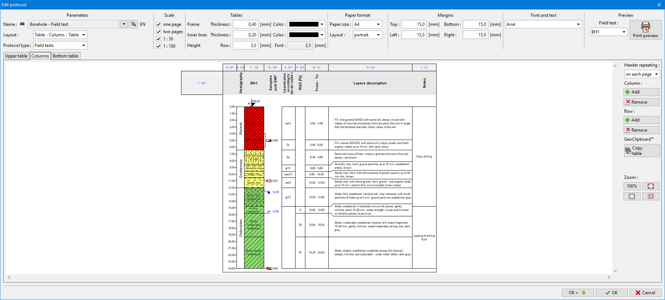Click the horizontal scrollbar right arrow

(x=609, y=277)
